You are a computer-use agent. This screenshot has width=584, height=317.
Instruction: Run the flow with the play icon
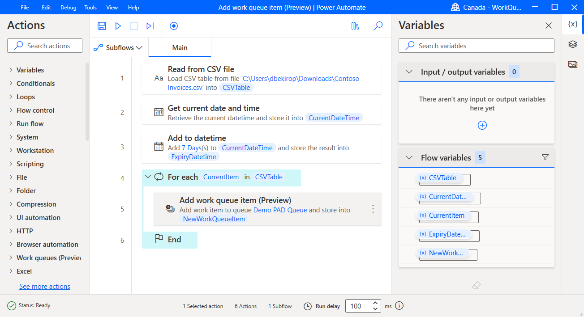118,26
